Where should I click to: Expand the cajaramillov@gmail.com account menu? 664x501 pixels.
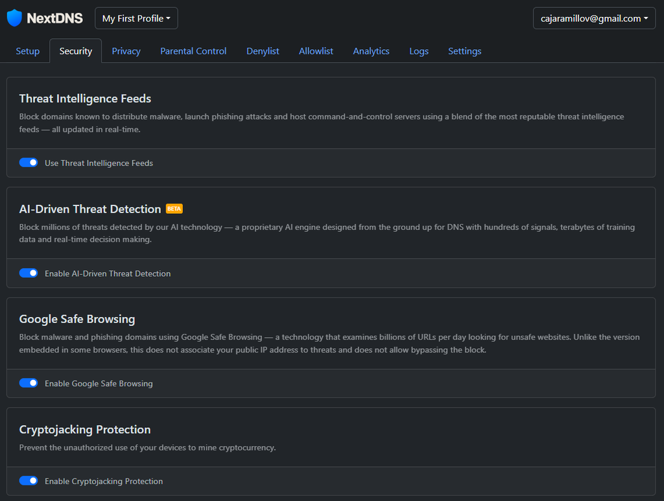594,18
